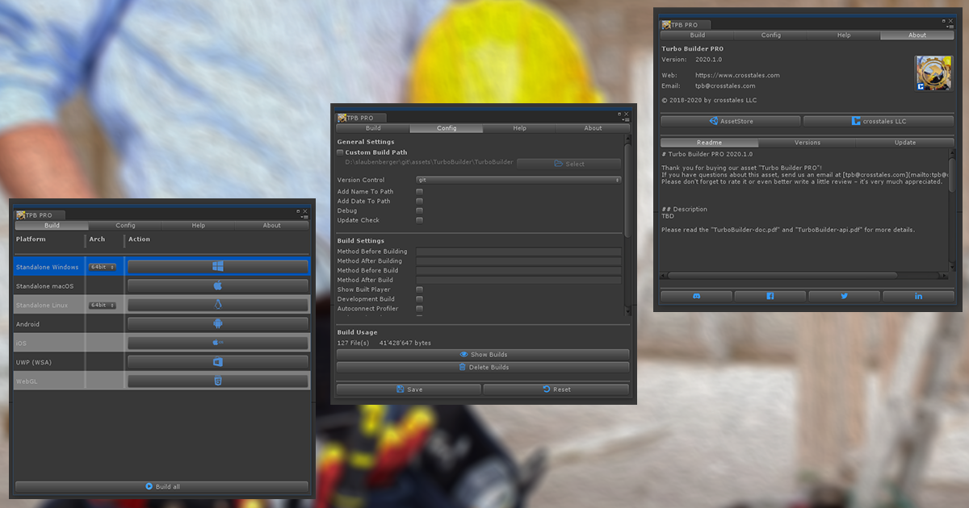Toggle the Debug checkbox
The width and height of the screenshot is (969, 508).
[x=418, y=210]
